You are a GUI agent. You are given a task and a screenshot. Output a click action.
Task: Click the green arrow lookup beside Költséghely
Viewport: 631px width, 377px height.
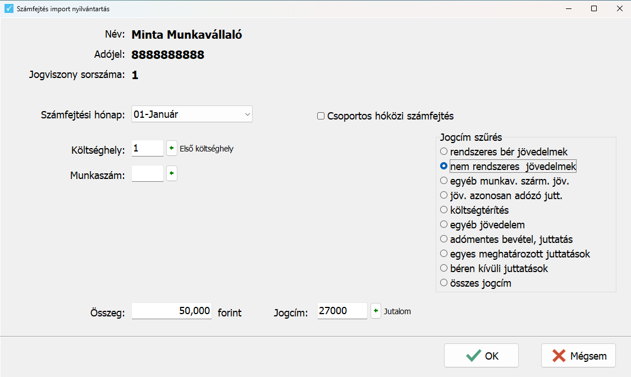point(172,148)
